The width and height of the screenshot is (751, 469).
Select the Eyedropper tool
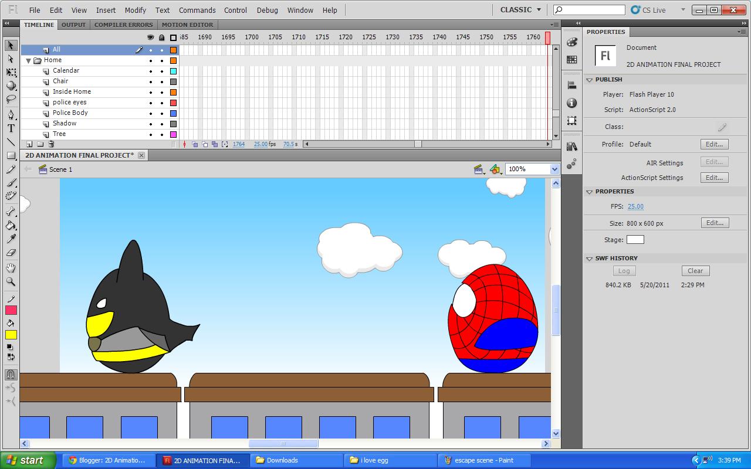click(11, 239)
